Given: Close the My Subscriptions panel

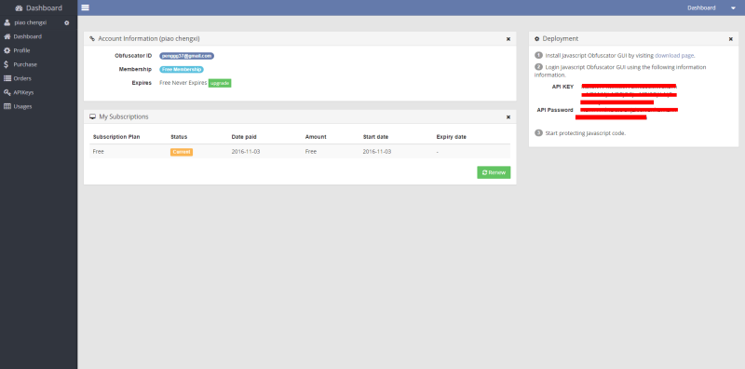Looking at the screenshot, I should [508, 117].
